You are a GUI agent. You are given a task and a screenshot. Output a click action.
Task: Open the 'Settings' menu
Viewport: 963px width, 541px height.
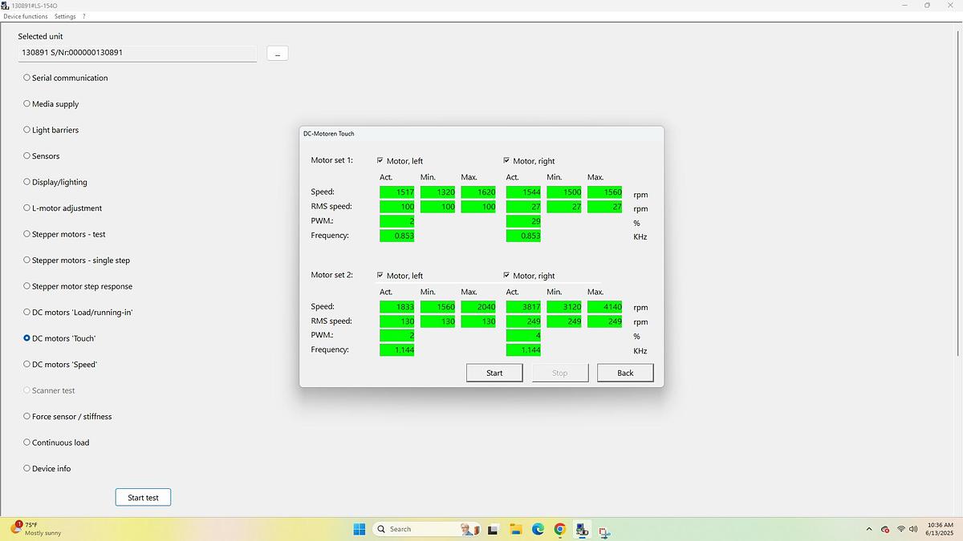65,16
